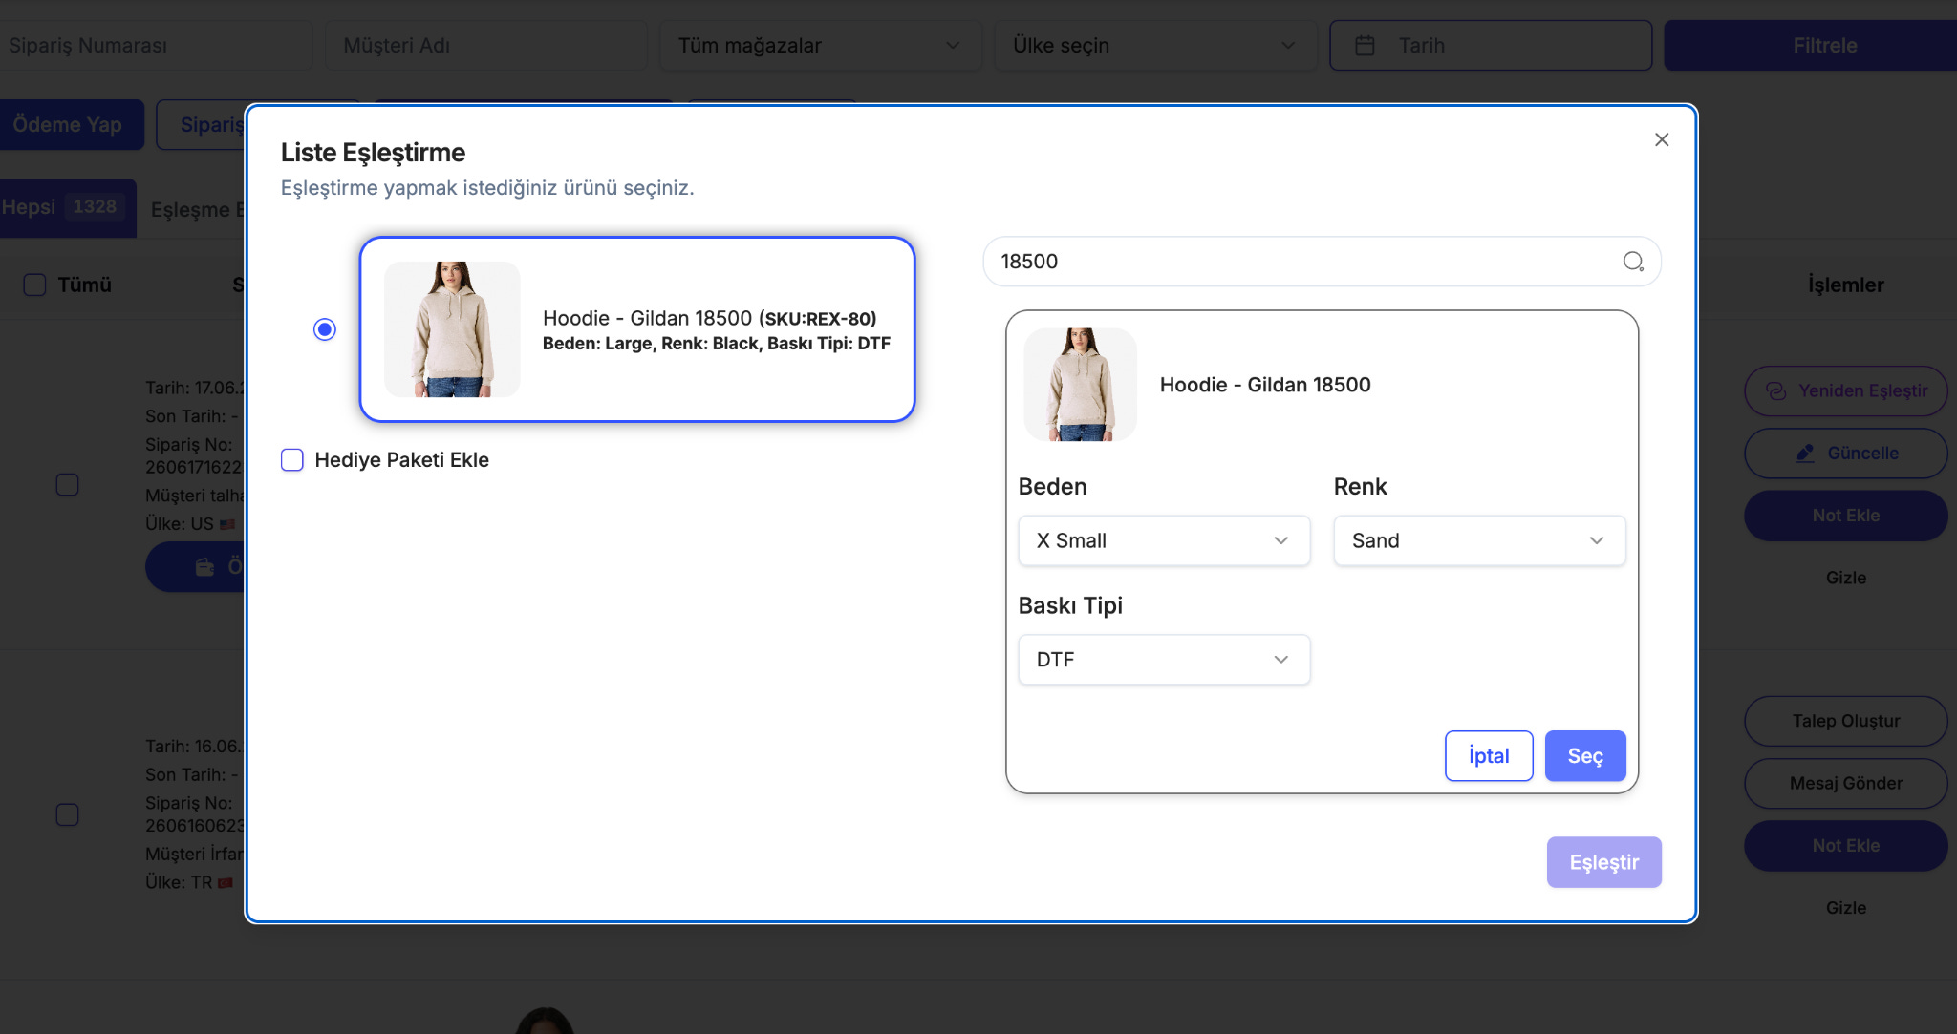The height and width of the screenshot is (1034, 1957).
Task: Click the Yeniden Eşleştir link icon
Action: click(x=1776, y=390)
